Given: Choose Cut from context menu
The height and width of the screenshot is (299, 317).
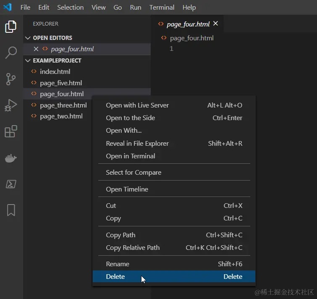Looking at the screenshot, I should (174, 206).
